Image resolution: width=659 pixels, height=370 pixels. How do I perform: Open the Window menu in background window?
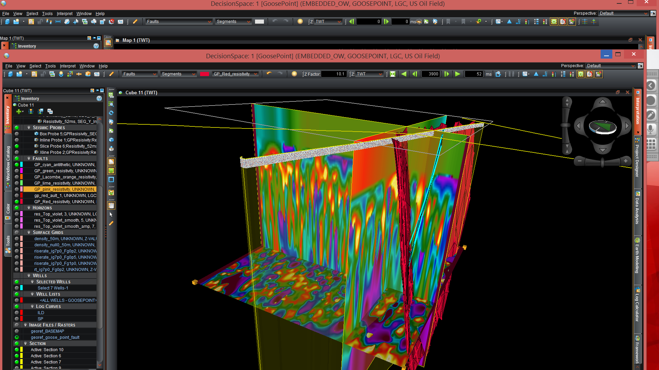(84, 14)
